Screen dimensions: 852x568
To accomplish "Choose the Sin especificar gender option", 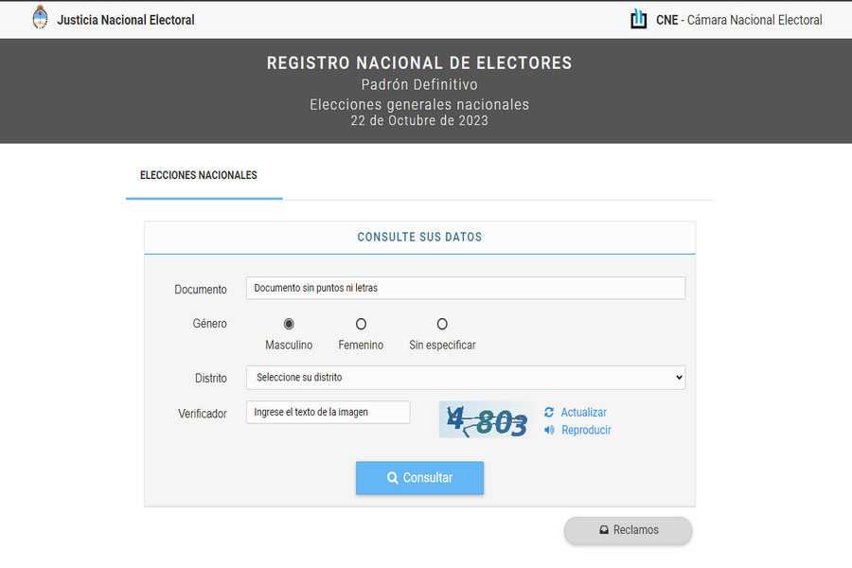I will pyautogui.click(x=442, y=324).
